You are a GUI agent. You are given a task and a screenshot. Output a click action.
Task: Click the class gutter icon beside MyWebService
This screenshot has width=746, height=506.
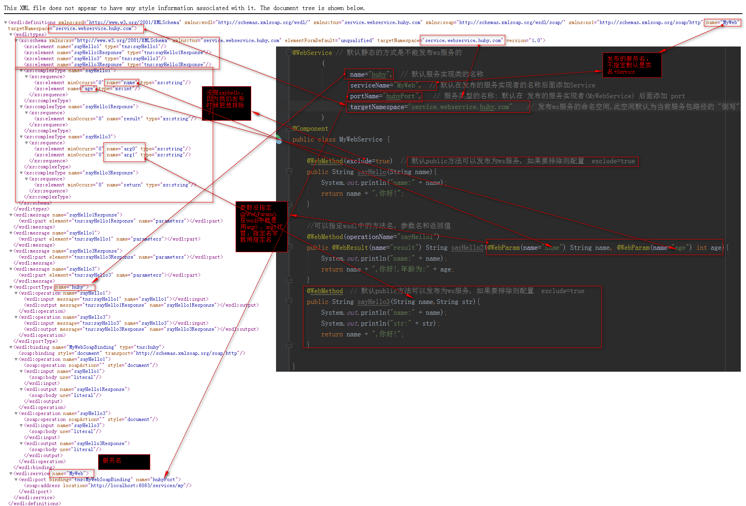(279, 140)
